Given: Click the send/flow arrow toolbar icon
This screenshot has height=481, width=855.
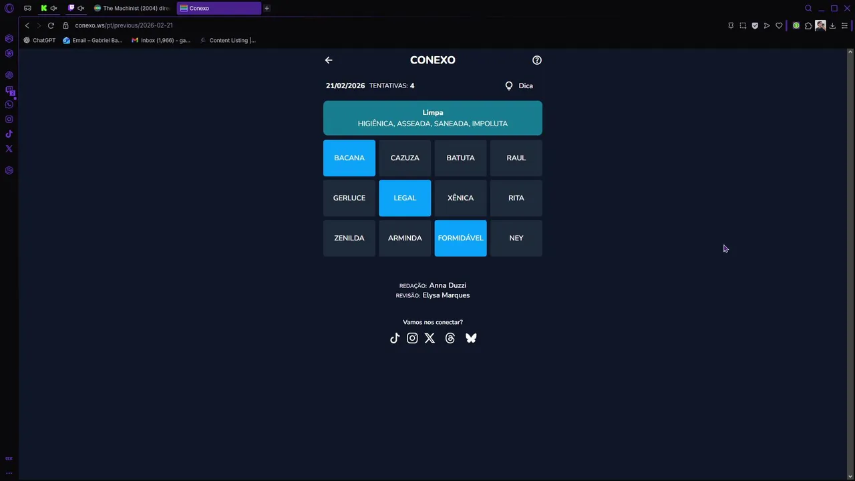Looking at the screenshot, I should [x=767, y=25].
